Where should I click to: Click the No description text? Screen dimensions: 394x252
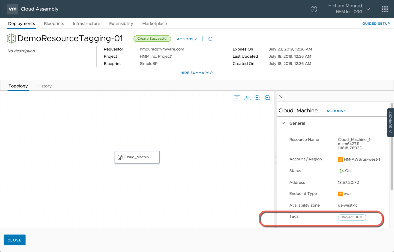click(21, 51)
